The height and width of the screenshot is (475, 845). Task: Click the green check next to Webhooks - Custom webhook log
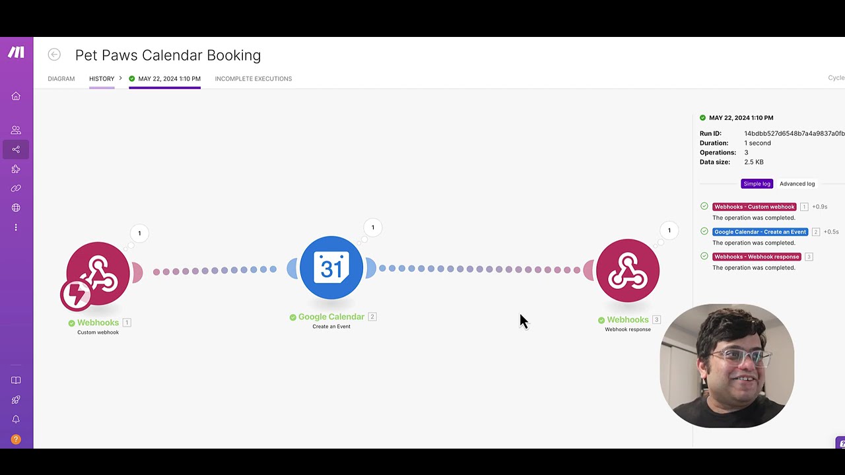tap(704, 206)
